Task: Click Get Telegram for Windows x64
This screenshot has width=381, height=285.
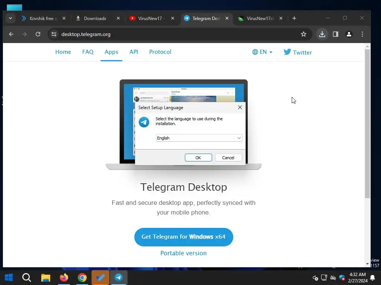Action: 184,237
